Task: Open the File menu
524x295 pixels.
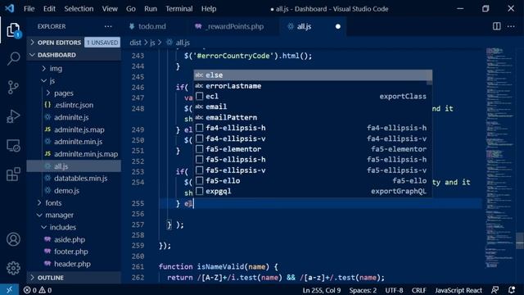Action: (29, 9)
